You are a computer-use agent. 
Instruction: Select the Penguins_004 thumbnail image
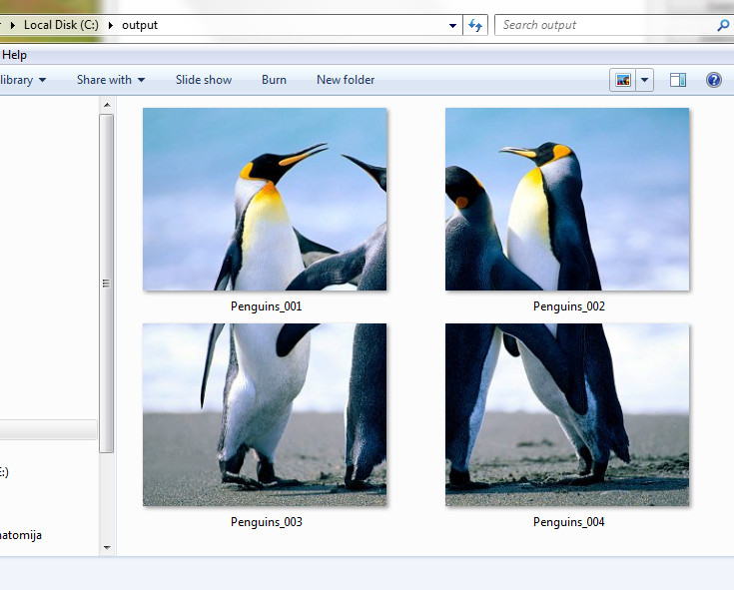[x=567, y=414]
